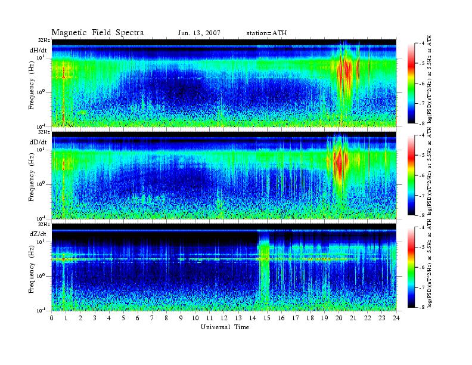The width and height of the screenshot is (472, 365).
Task: Click the hour 19 tick label on time axis
Action: (324, 318)
